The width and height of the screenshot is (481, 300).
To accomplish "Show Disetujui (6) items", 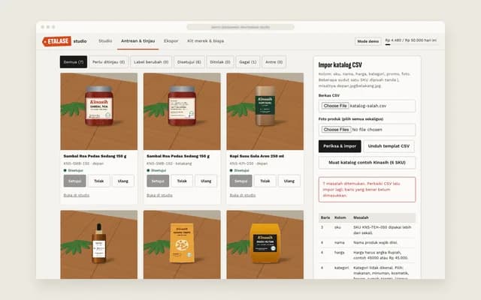I will [x=189, y=61].
